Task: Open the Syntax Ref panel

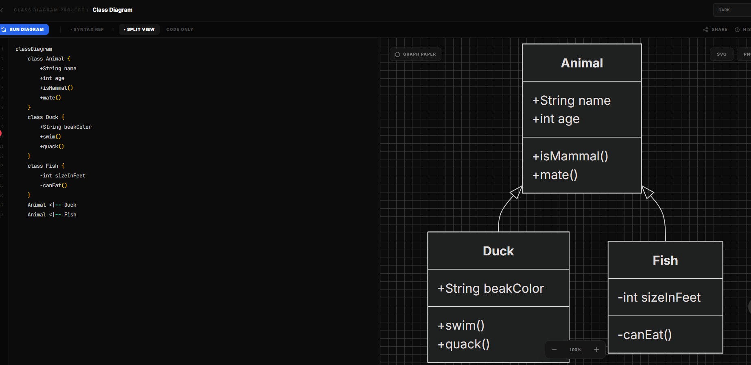Action: click(x=87, y=30)
